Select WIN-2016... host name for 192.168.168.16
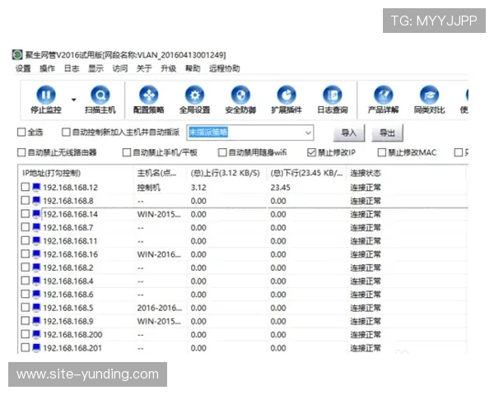 (159, 254)
